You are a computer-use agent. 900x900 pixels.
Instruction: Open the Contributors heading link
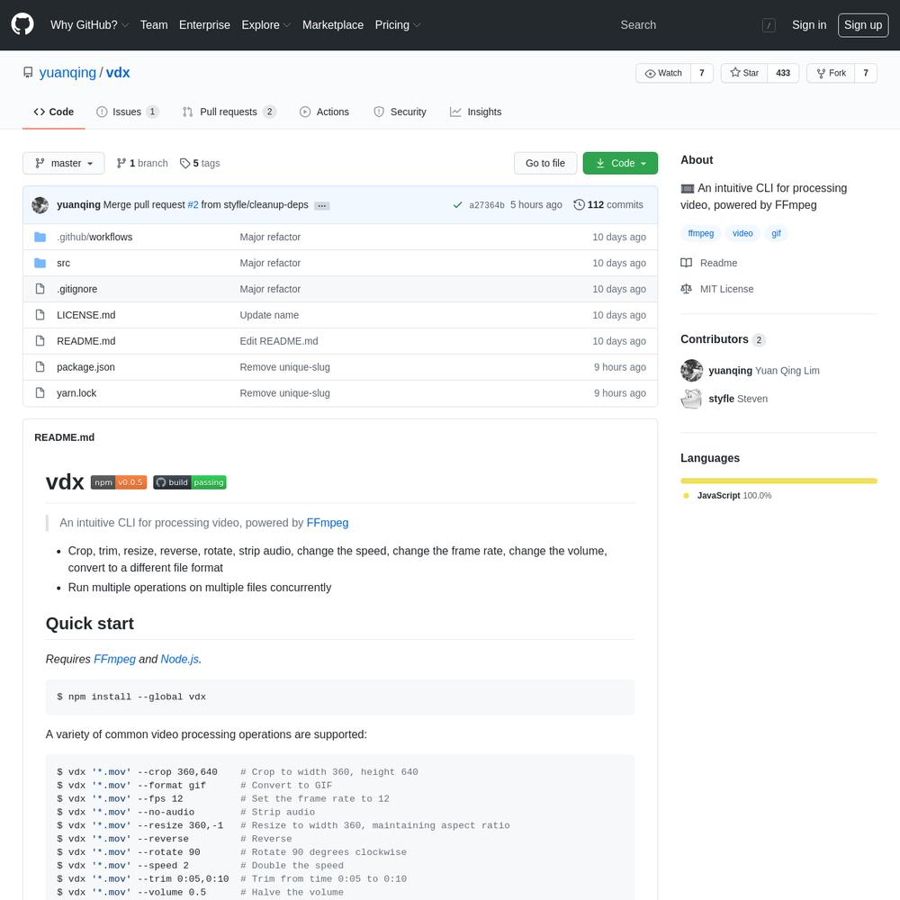coord(722,339)
